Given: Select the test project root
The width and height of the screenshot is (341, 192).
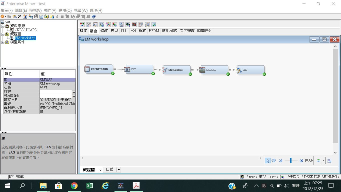Looking at the screenshot, I should click(8, 22).
